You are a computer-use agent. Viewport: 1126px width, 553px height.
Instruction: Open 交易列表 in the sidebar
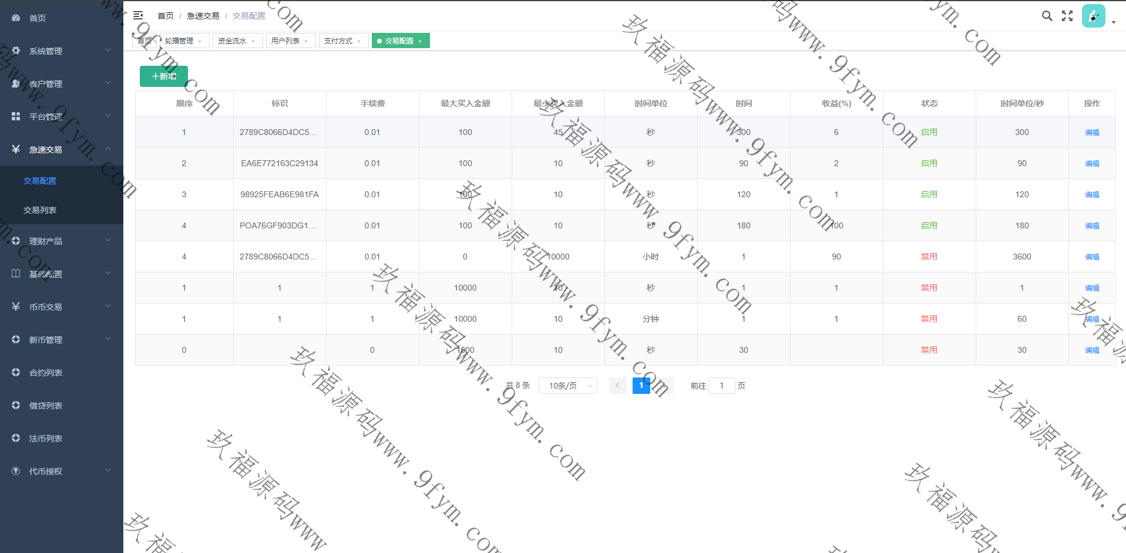click(x=40, y=210)
